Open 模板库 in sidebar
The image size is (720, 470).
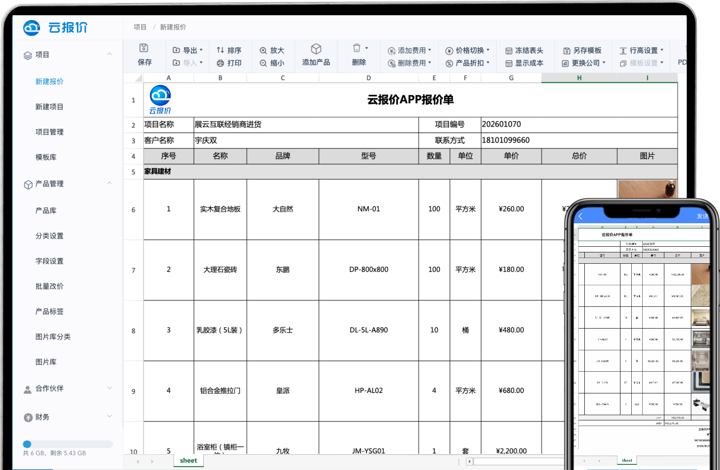(x=46, y=157)
